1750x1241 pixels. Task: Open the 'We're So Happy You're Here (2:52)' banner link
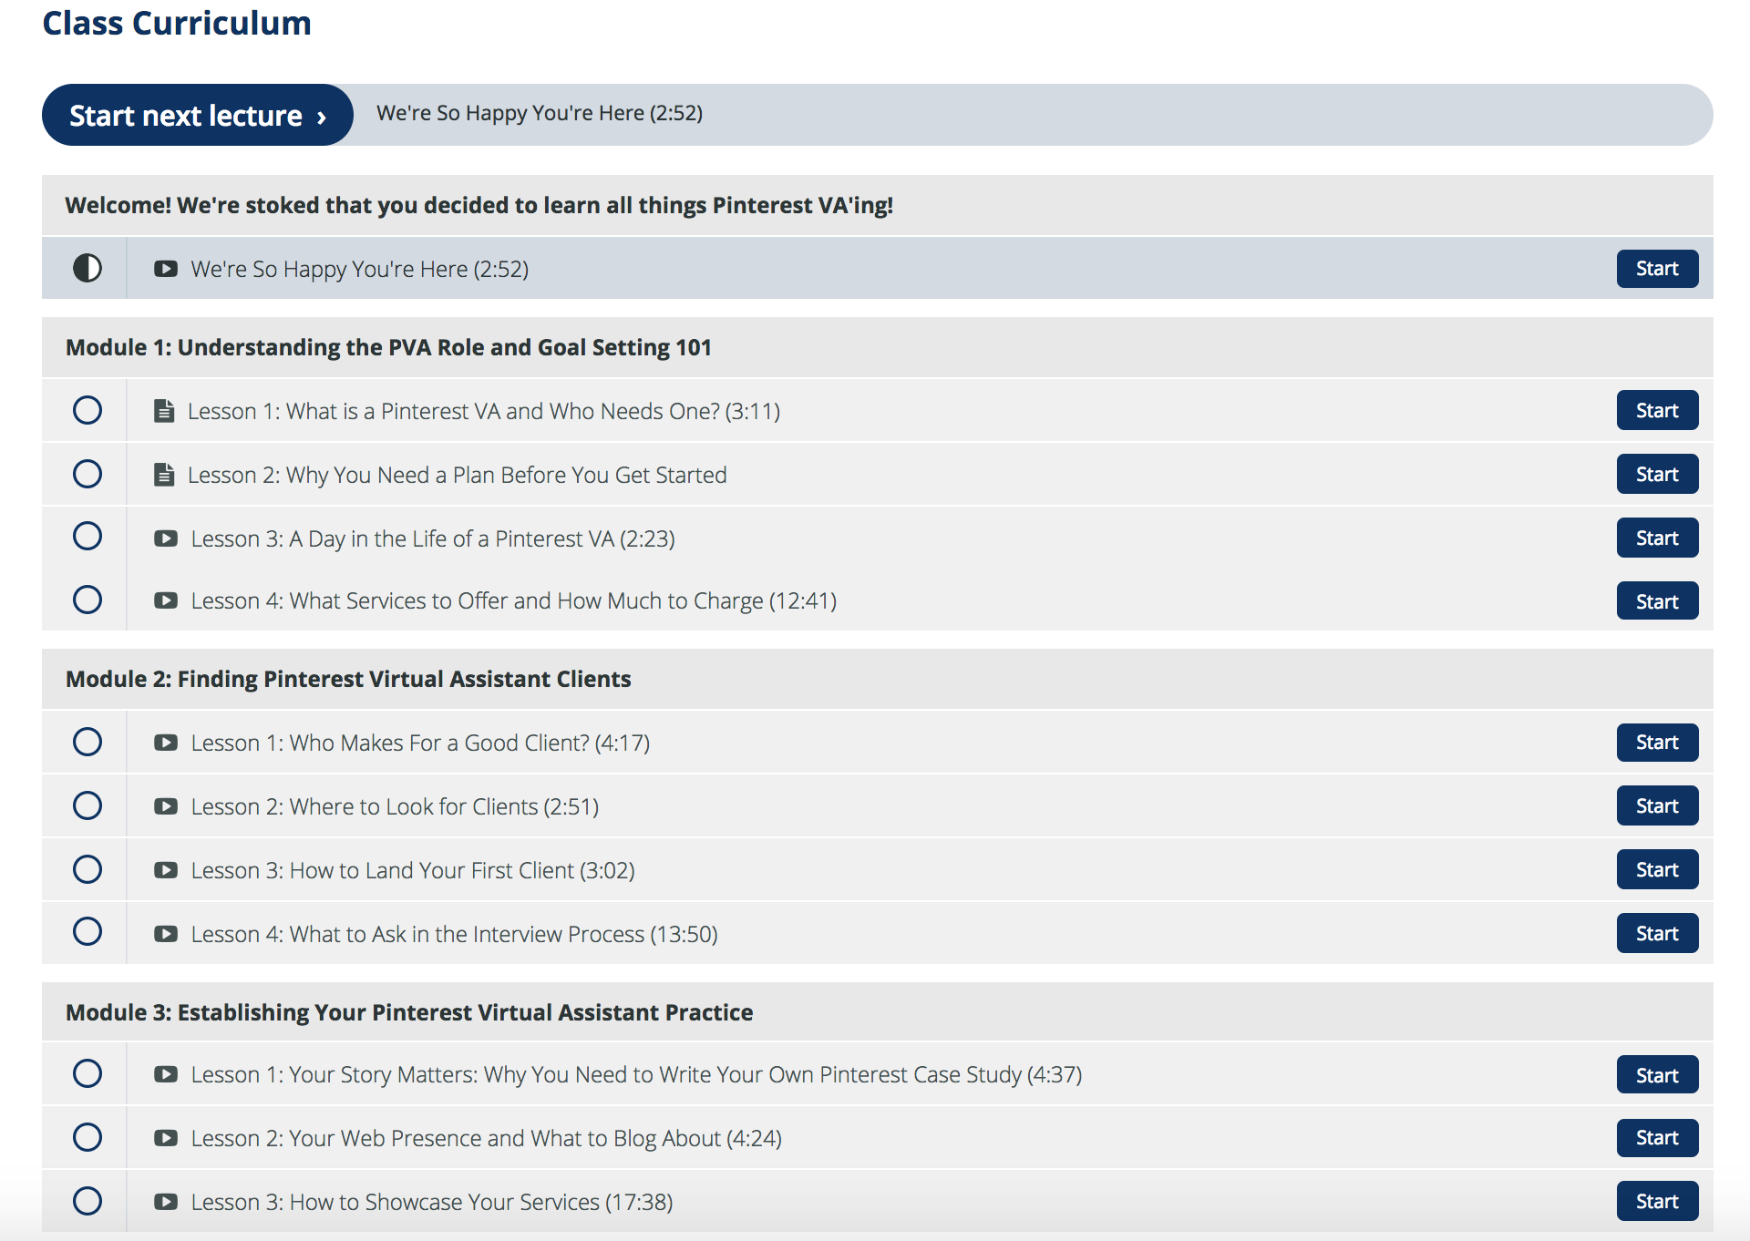click(x=540, y=114)
